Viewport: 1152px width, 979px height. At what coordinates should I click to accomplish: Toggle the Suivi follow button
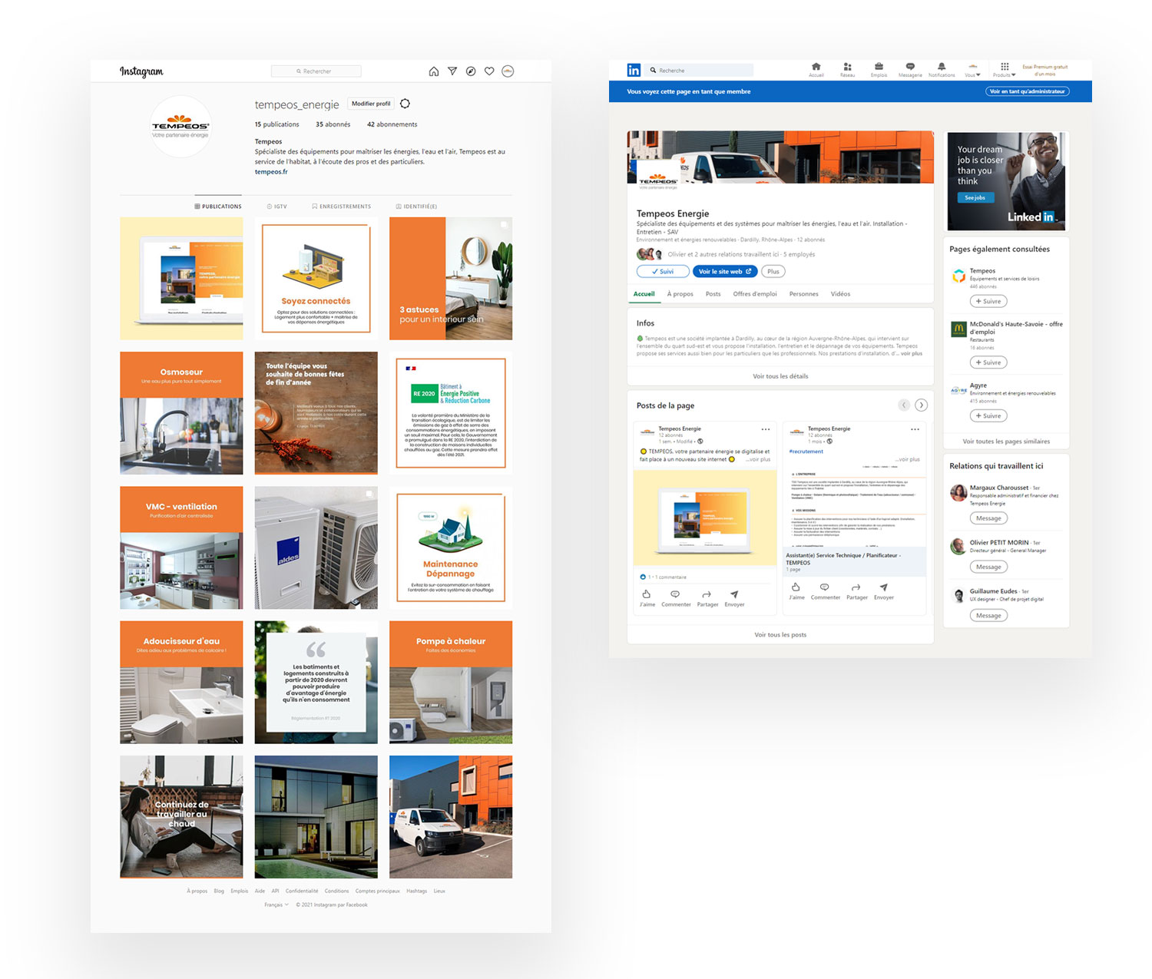tap(663, 272)
